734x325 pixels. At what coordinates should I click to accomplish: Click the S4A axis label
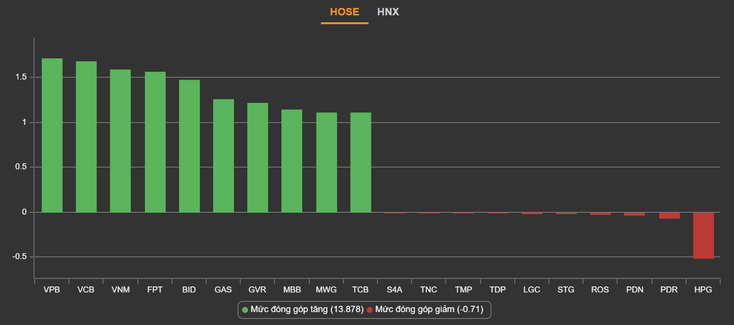(395, 290)
